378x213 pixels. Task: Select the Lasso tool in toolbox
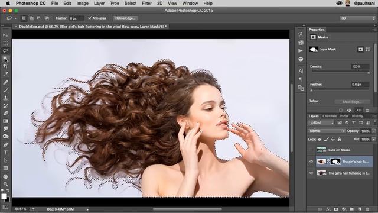(5, 51)
